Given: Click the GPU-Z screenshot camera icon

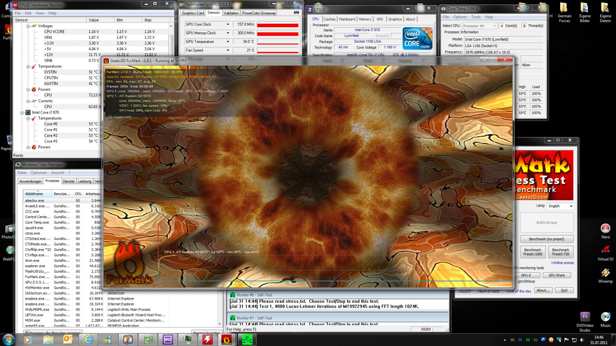Looking at the screenshot, I should click(296, 13).
